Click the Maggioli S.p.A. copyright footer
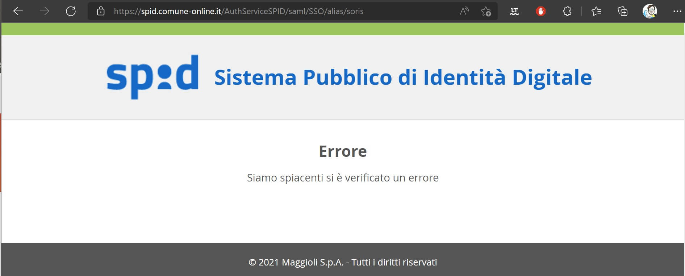The image size is (685, 276). (x=343, y=262)
